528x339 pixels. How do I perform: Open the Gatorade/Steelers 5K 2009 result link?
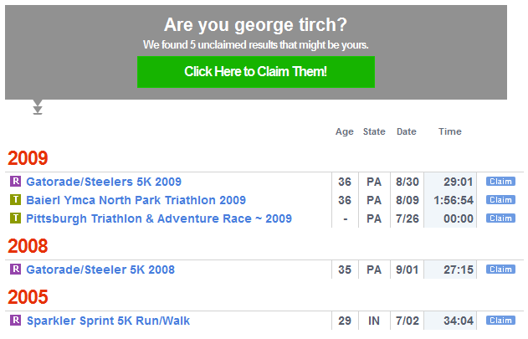(x=104, y=182)
